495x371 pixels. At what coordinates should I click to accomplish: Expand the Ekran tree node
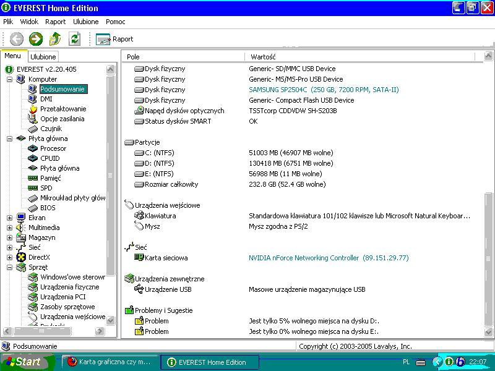10,218
